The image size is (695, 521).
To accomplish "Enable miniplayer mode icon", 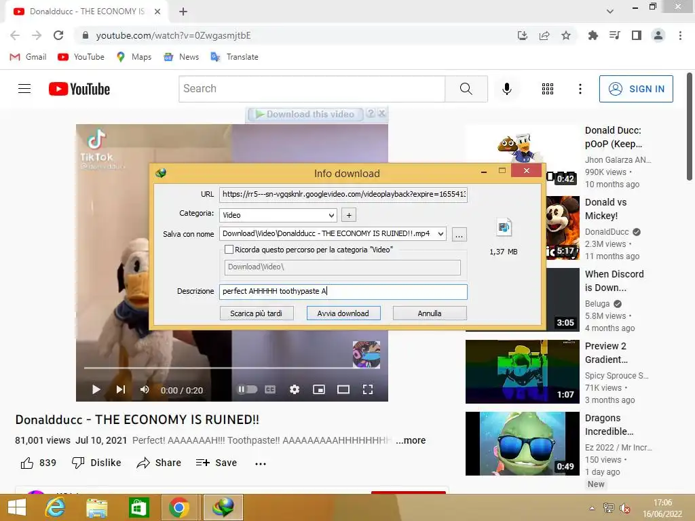I will click(x=319, y=389).
